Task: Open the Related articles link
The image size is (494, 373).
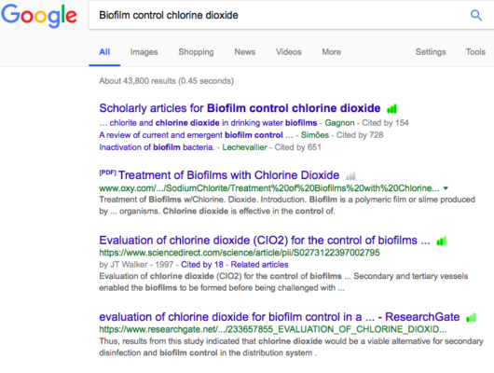Action: (x=260, y=264)
